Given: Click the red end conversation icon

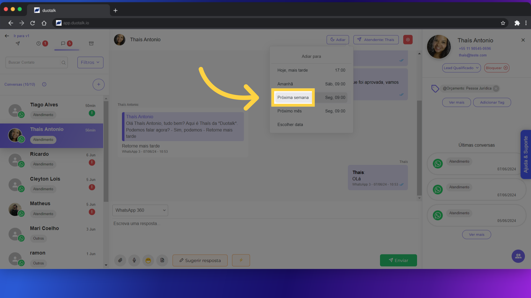Looking at the screenshot, I should [x=408, y=39].
